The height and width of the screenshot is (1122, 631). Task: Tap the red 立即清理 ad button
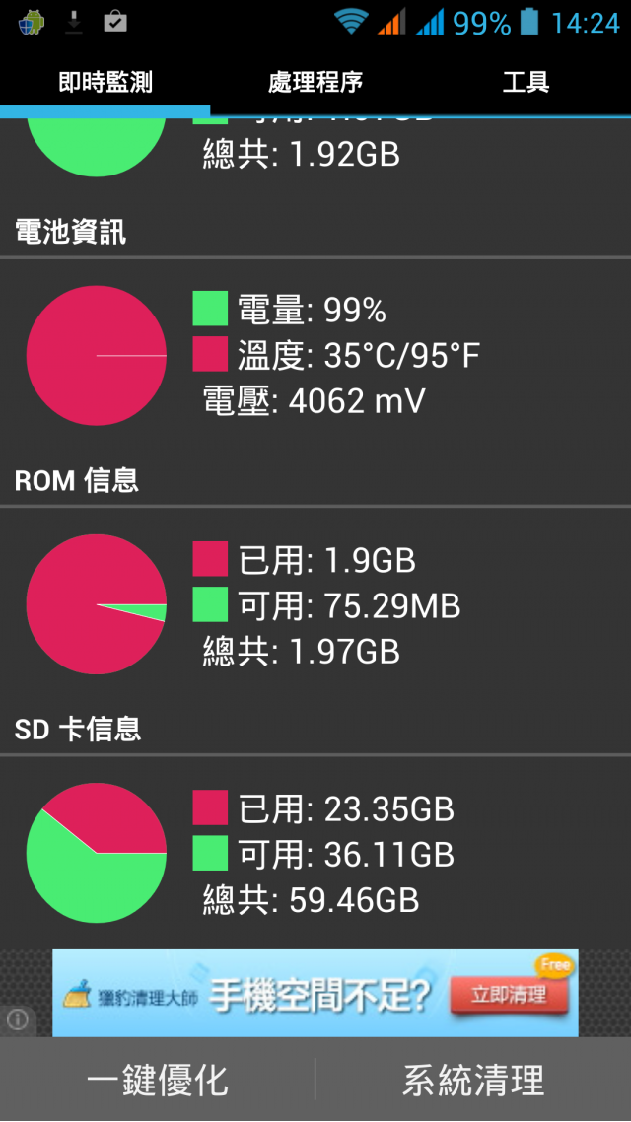[510, 995]
